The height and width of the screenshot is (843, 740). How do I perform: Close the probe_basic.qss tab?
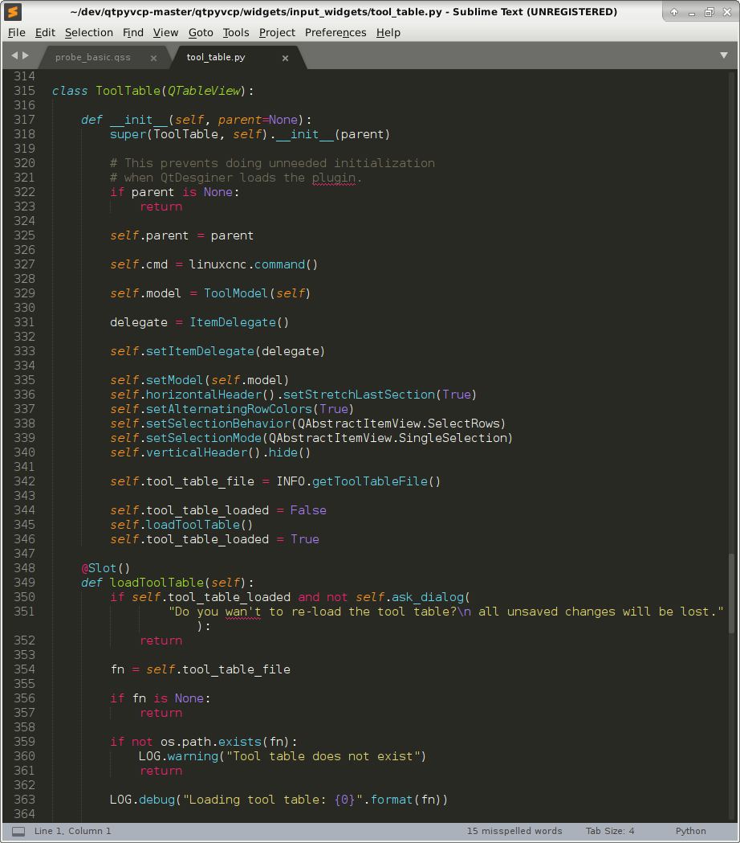(153, 58)
